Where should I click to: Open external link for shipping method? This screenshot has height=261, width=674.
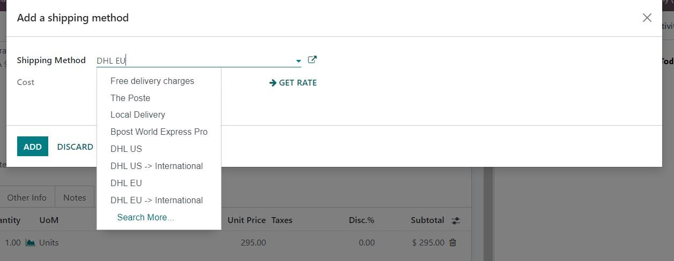pyautogui.click(x=312, y=60)
